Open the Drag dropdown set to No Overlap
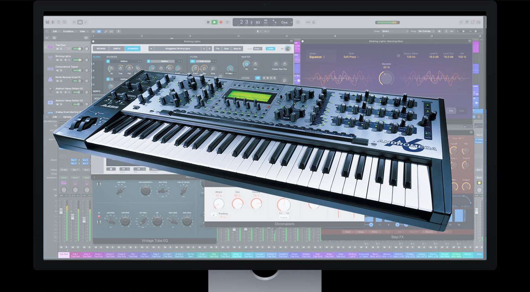The image size is (530, 292). point(426,31)
